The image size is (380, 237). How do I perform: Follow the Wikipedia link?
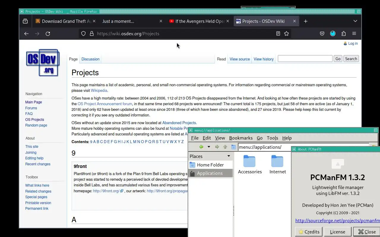point(99,91)
